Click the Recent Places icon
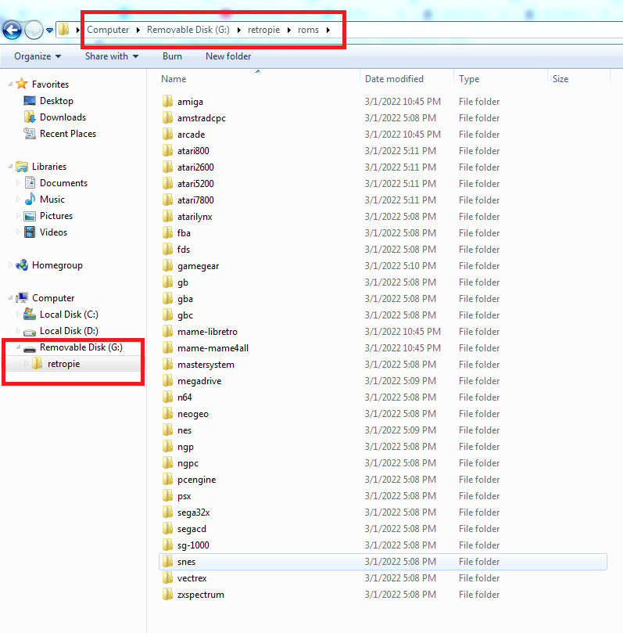The width and height of the screenshot is (623, 633). point(30,134)
